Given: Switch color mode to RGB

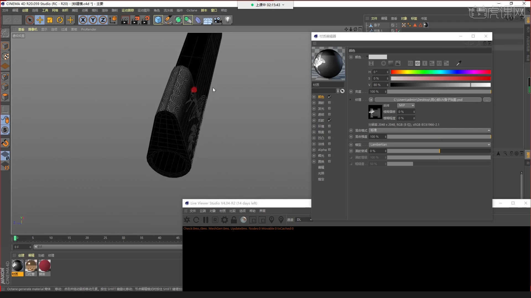Looking at the screenshot, I should tap(410, 63).
